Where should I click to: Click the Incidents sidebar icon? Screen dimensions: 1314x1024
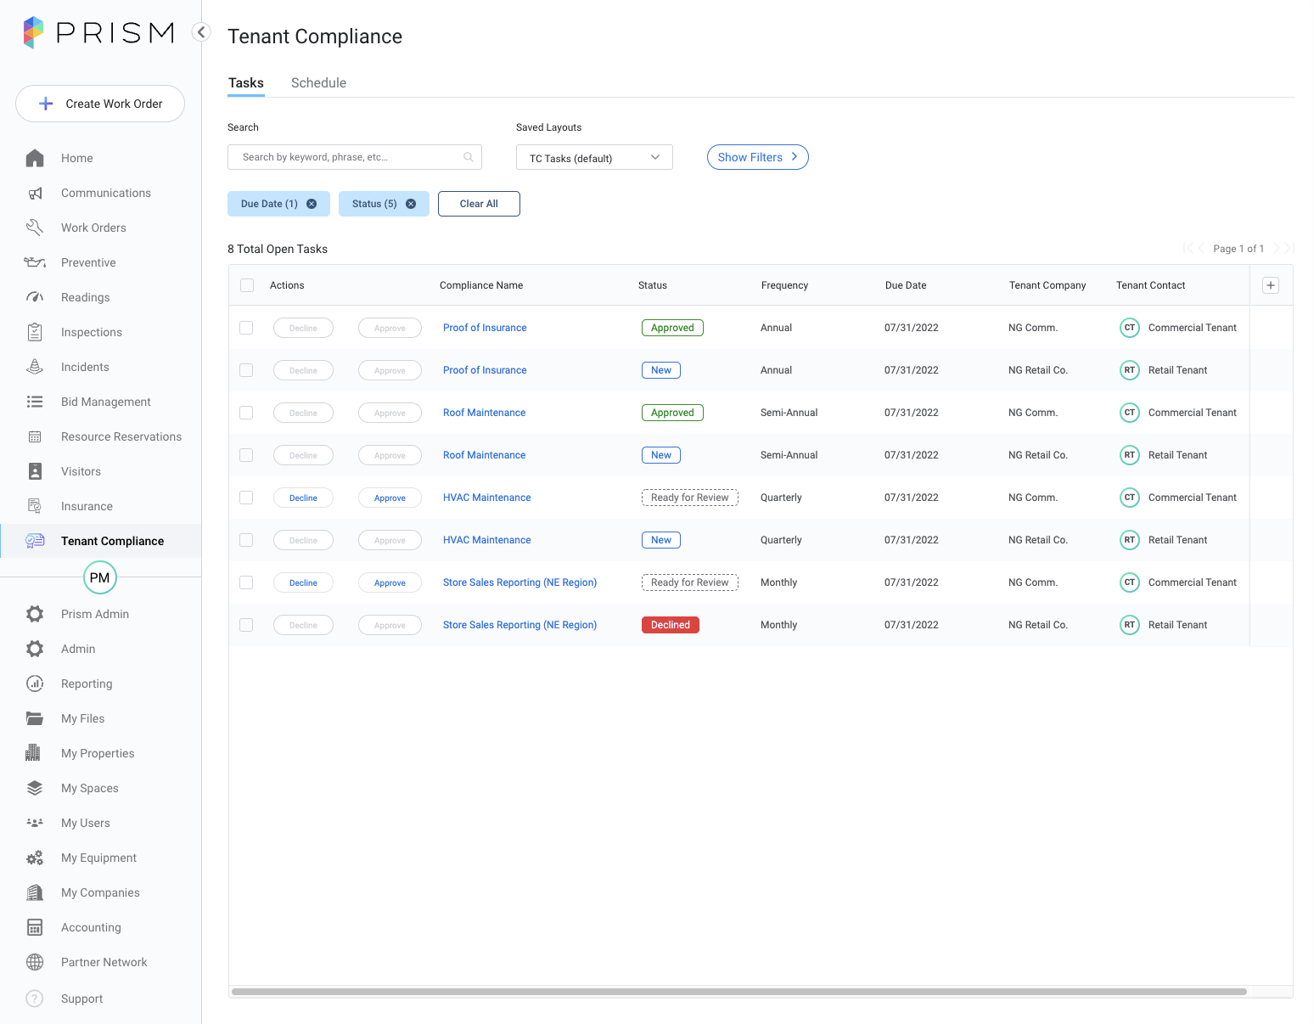pos(35,366)
